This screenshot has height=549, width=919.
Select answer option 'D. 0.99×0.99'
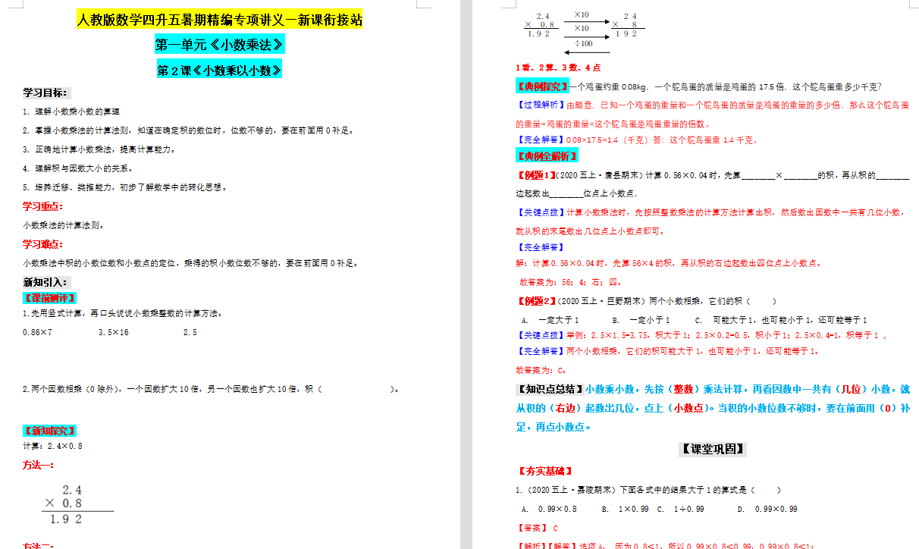(767, 509)
